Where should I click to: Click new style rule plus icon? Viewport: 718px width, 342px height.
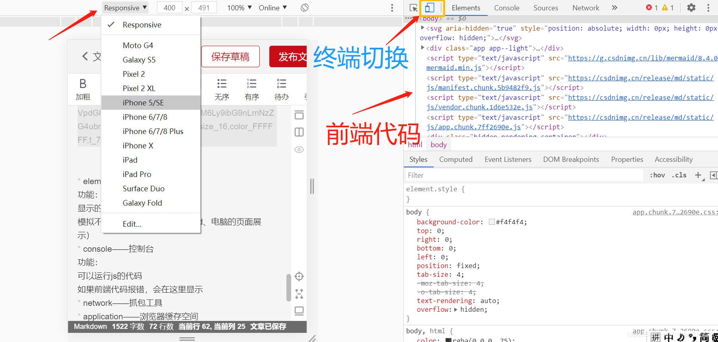698,175
